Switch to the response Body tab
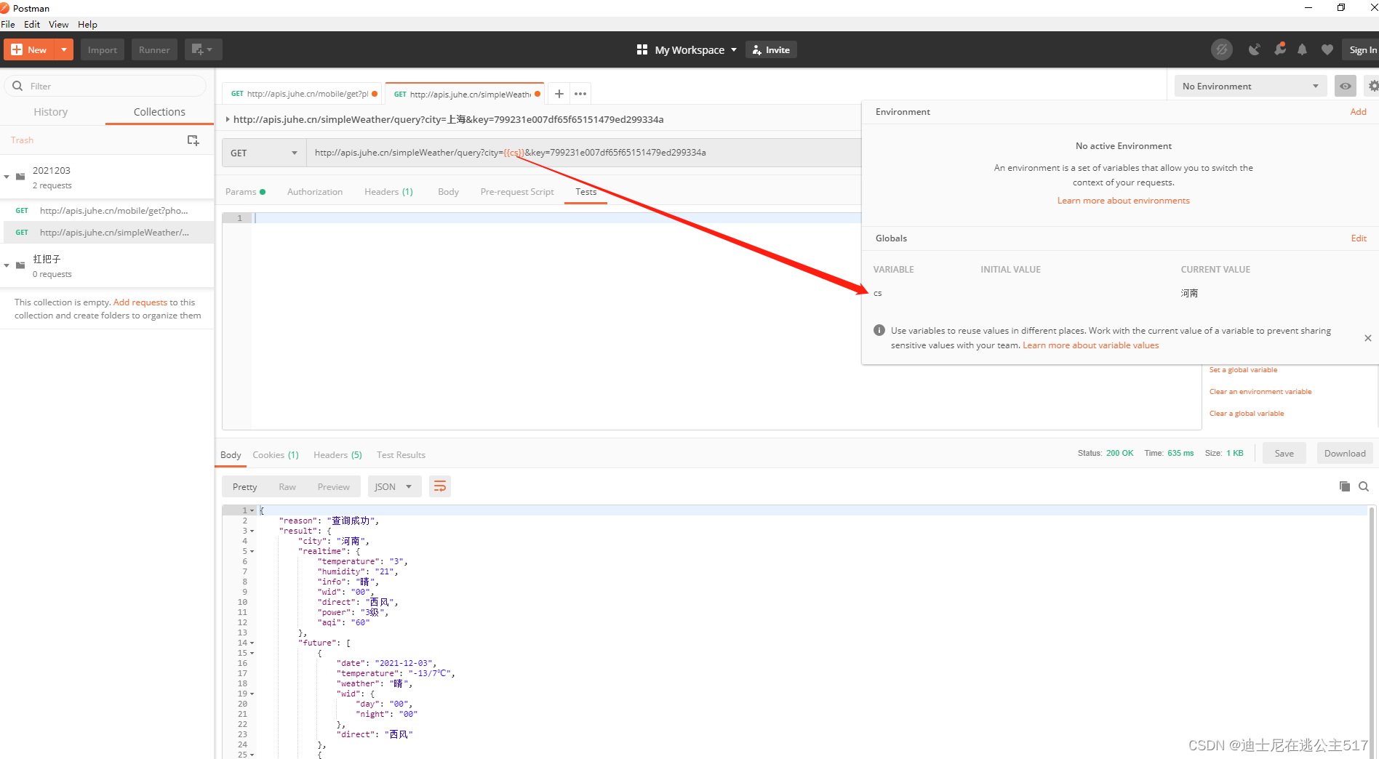Screen dimensions: 1379x759 (x=231, y=455)
